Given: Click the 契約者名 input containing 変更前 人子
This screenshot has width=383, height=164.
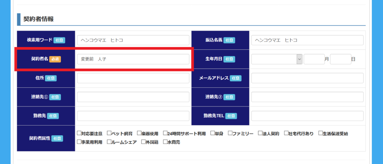Looking at the screenshot, I should click(x=133, y=59).
